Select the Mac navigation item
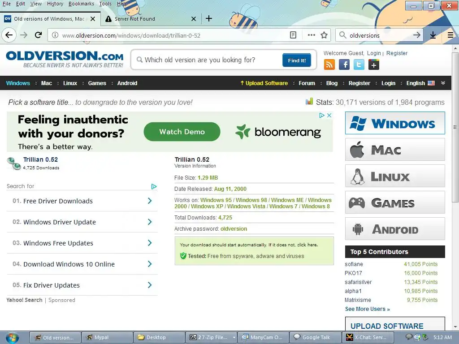This screenshot has width=459, height=344. pyautogui.click(x=47, y=83)
